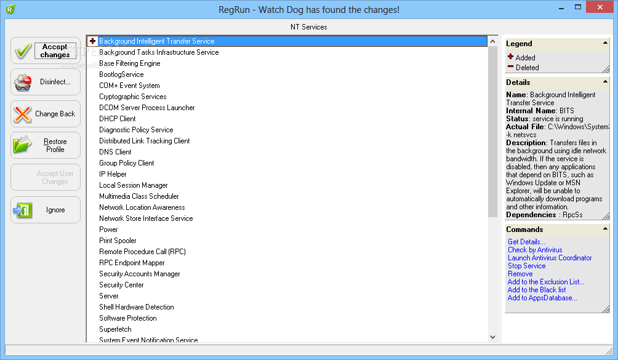618x360 pixels.
Task: Select Network Store Interface Service
Action: point(146,218)
